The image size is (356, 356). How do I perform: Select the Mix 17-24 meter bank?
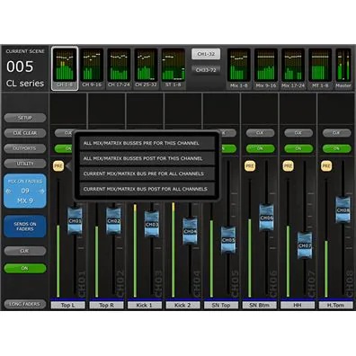coord(293,68)
